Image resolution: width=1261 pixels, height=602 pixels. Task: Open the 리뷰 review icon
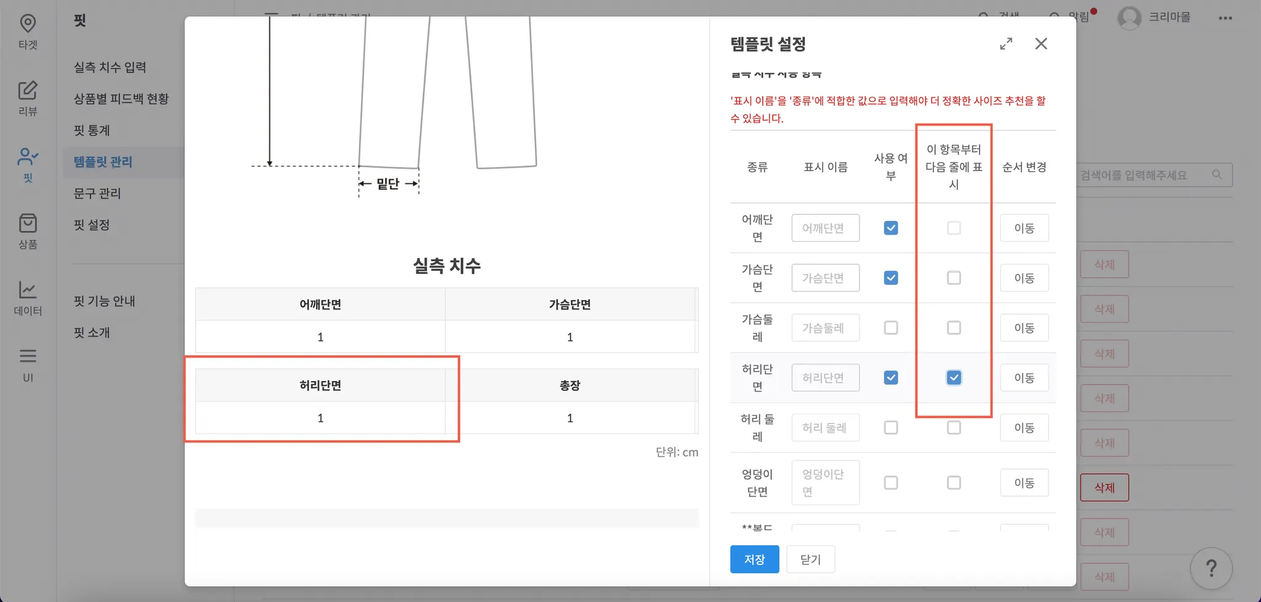[x=28, y=90]
